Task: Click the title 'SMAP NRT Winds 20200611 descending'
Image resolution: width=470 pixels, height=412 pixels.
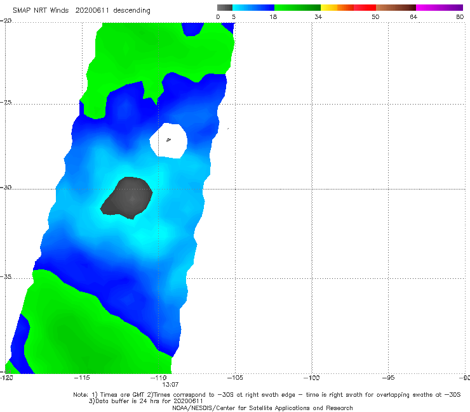Action: (81, 11)
